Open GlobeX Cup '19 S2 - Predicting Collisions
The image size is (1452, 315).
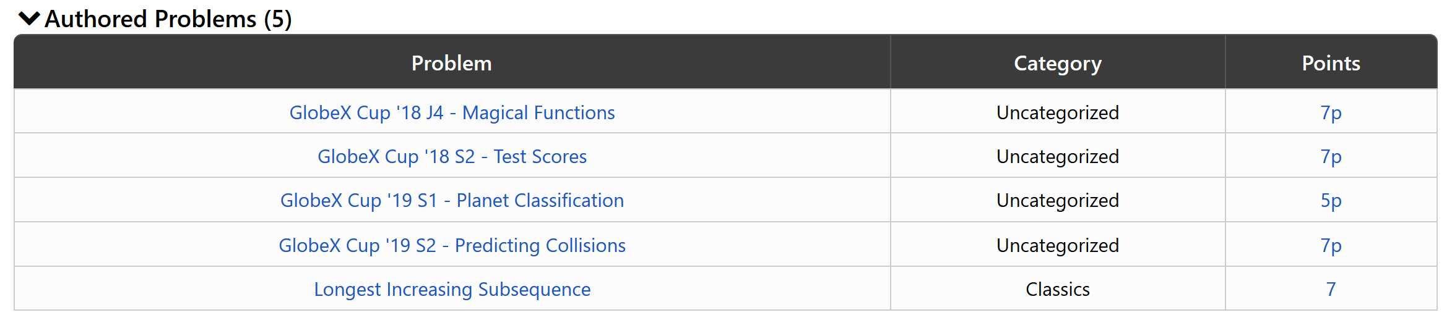coord(452,246)
